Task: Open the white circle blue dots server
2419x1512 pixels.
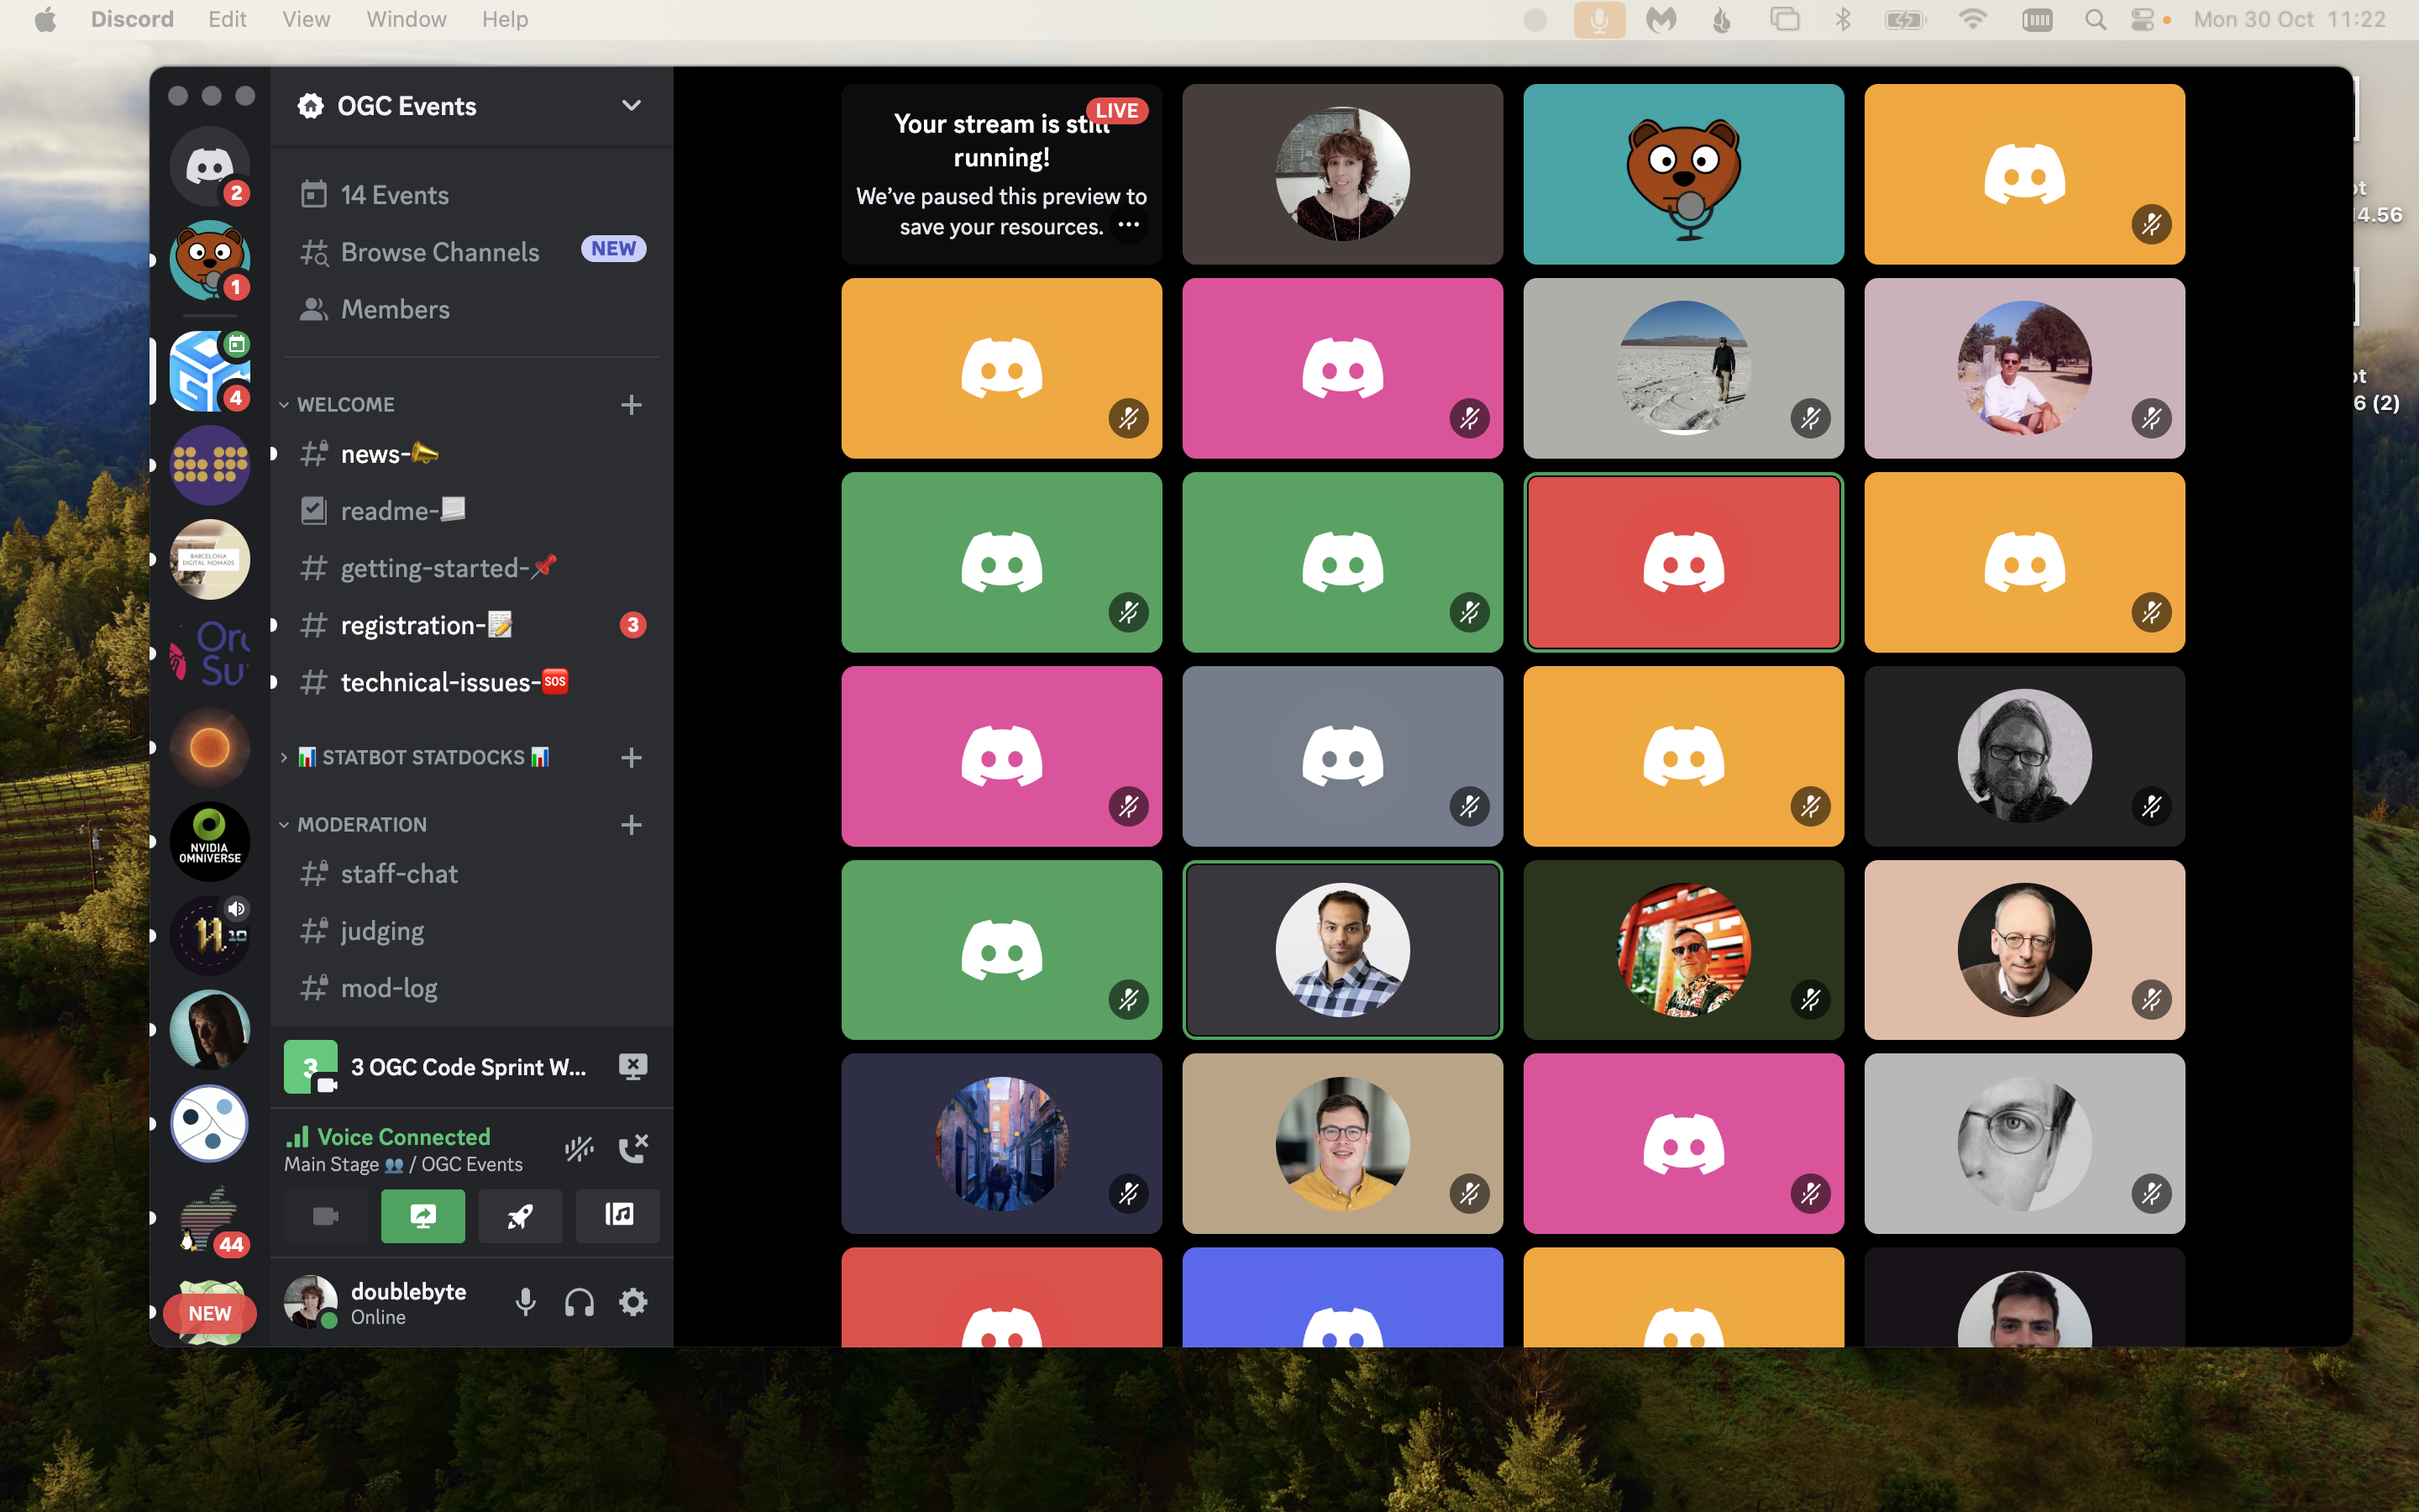Action: [209, 1123]
